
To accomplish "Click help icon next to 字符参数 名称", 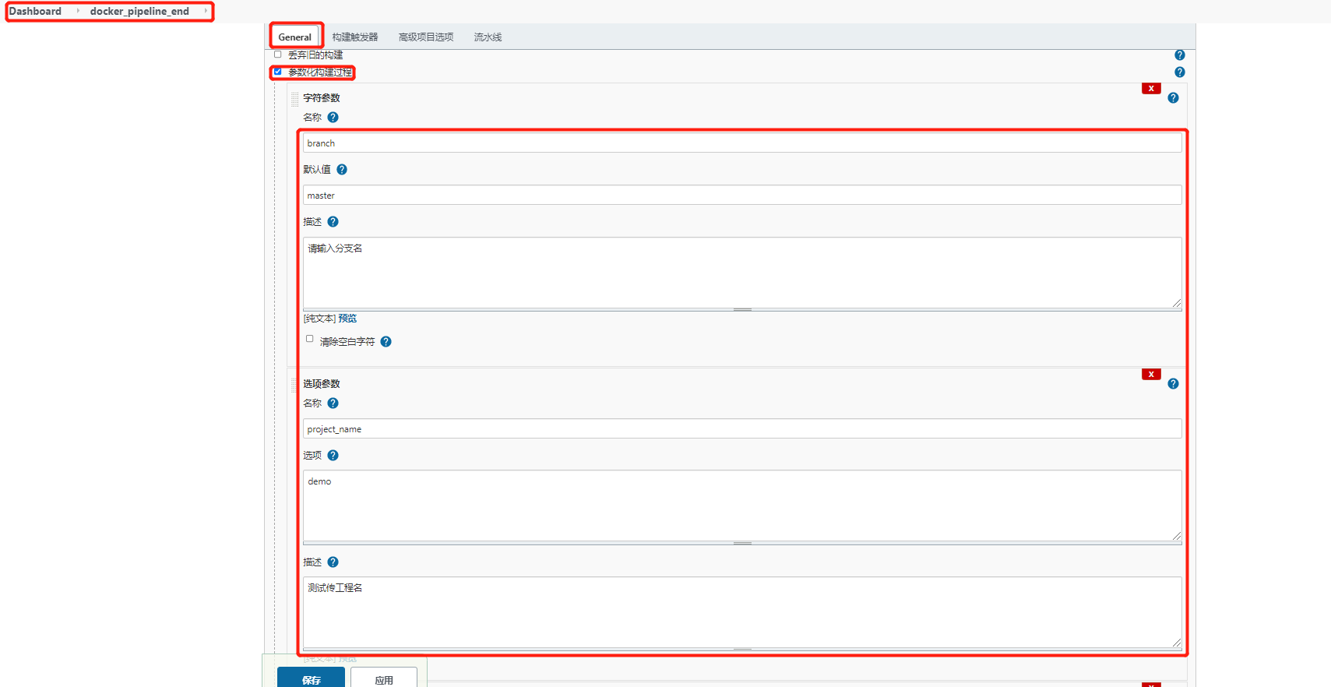I will point(333,118).
